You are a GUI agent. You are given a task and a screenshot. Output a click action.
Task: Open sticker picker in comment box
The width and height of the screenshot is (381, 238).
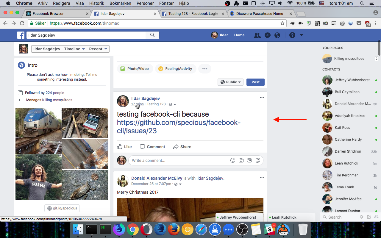[x=258, y=160]
